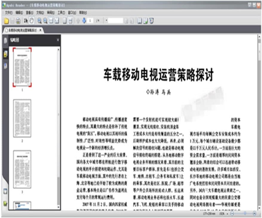Go to next page with blue down arrow

tap(84, 21)
